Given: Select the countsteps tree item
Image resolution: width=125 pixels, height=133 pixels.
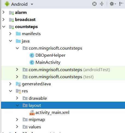Looking at the screenshot, I should pyautogui.click(x=26, y=27).
